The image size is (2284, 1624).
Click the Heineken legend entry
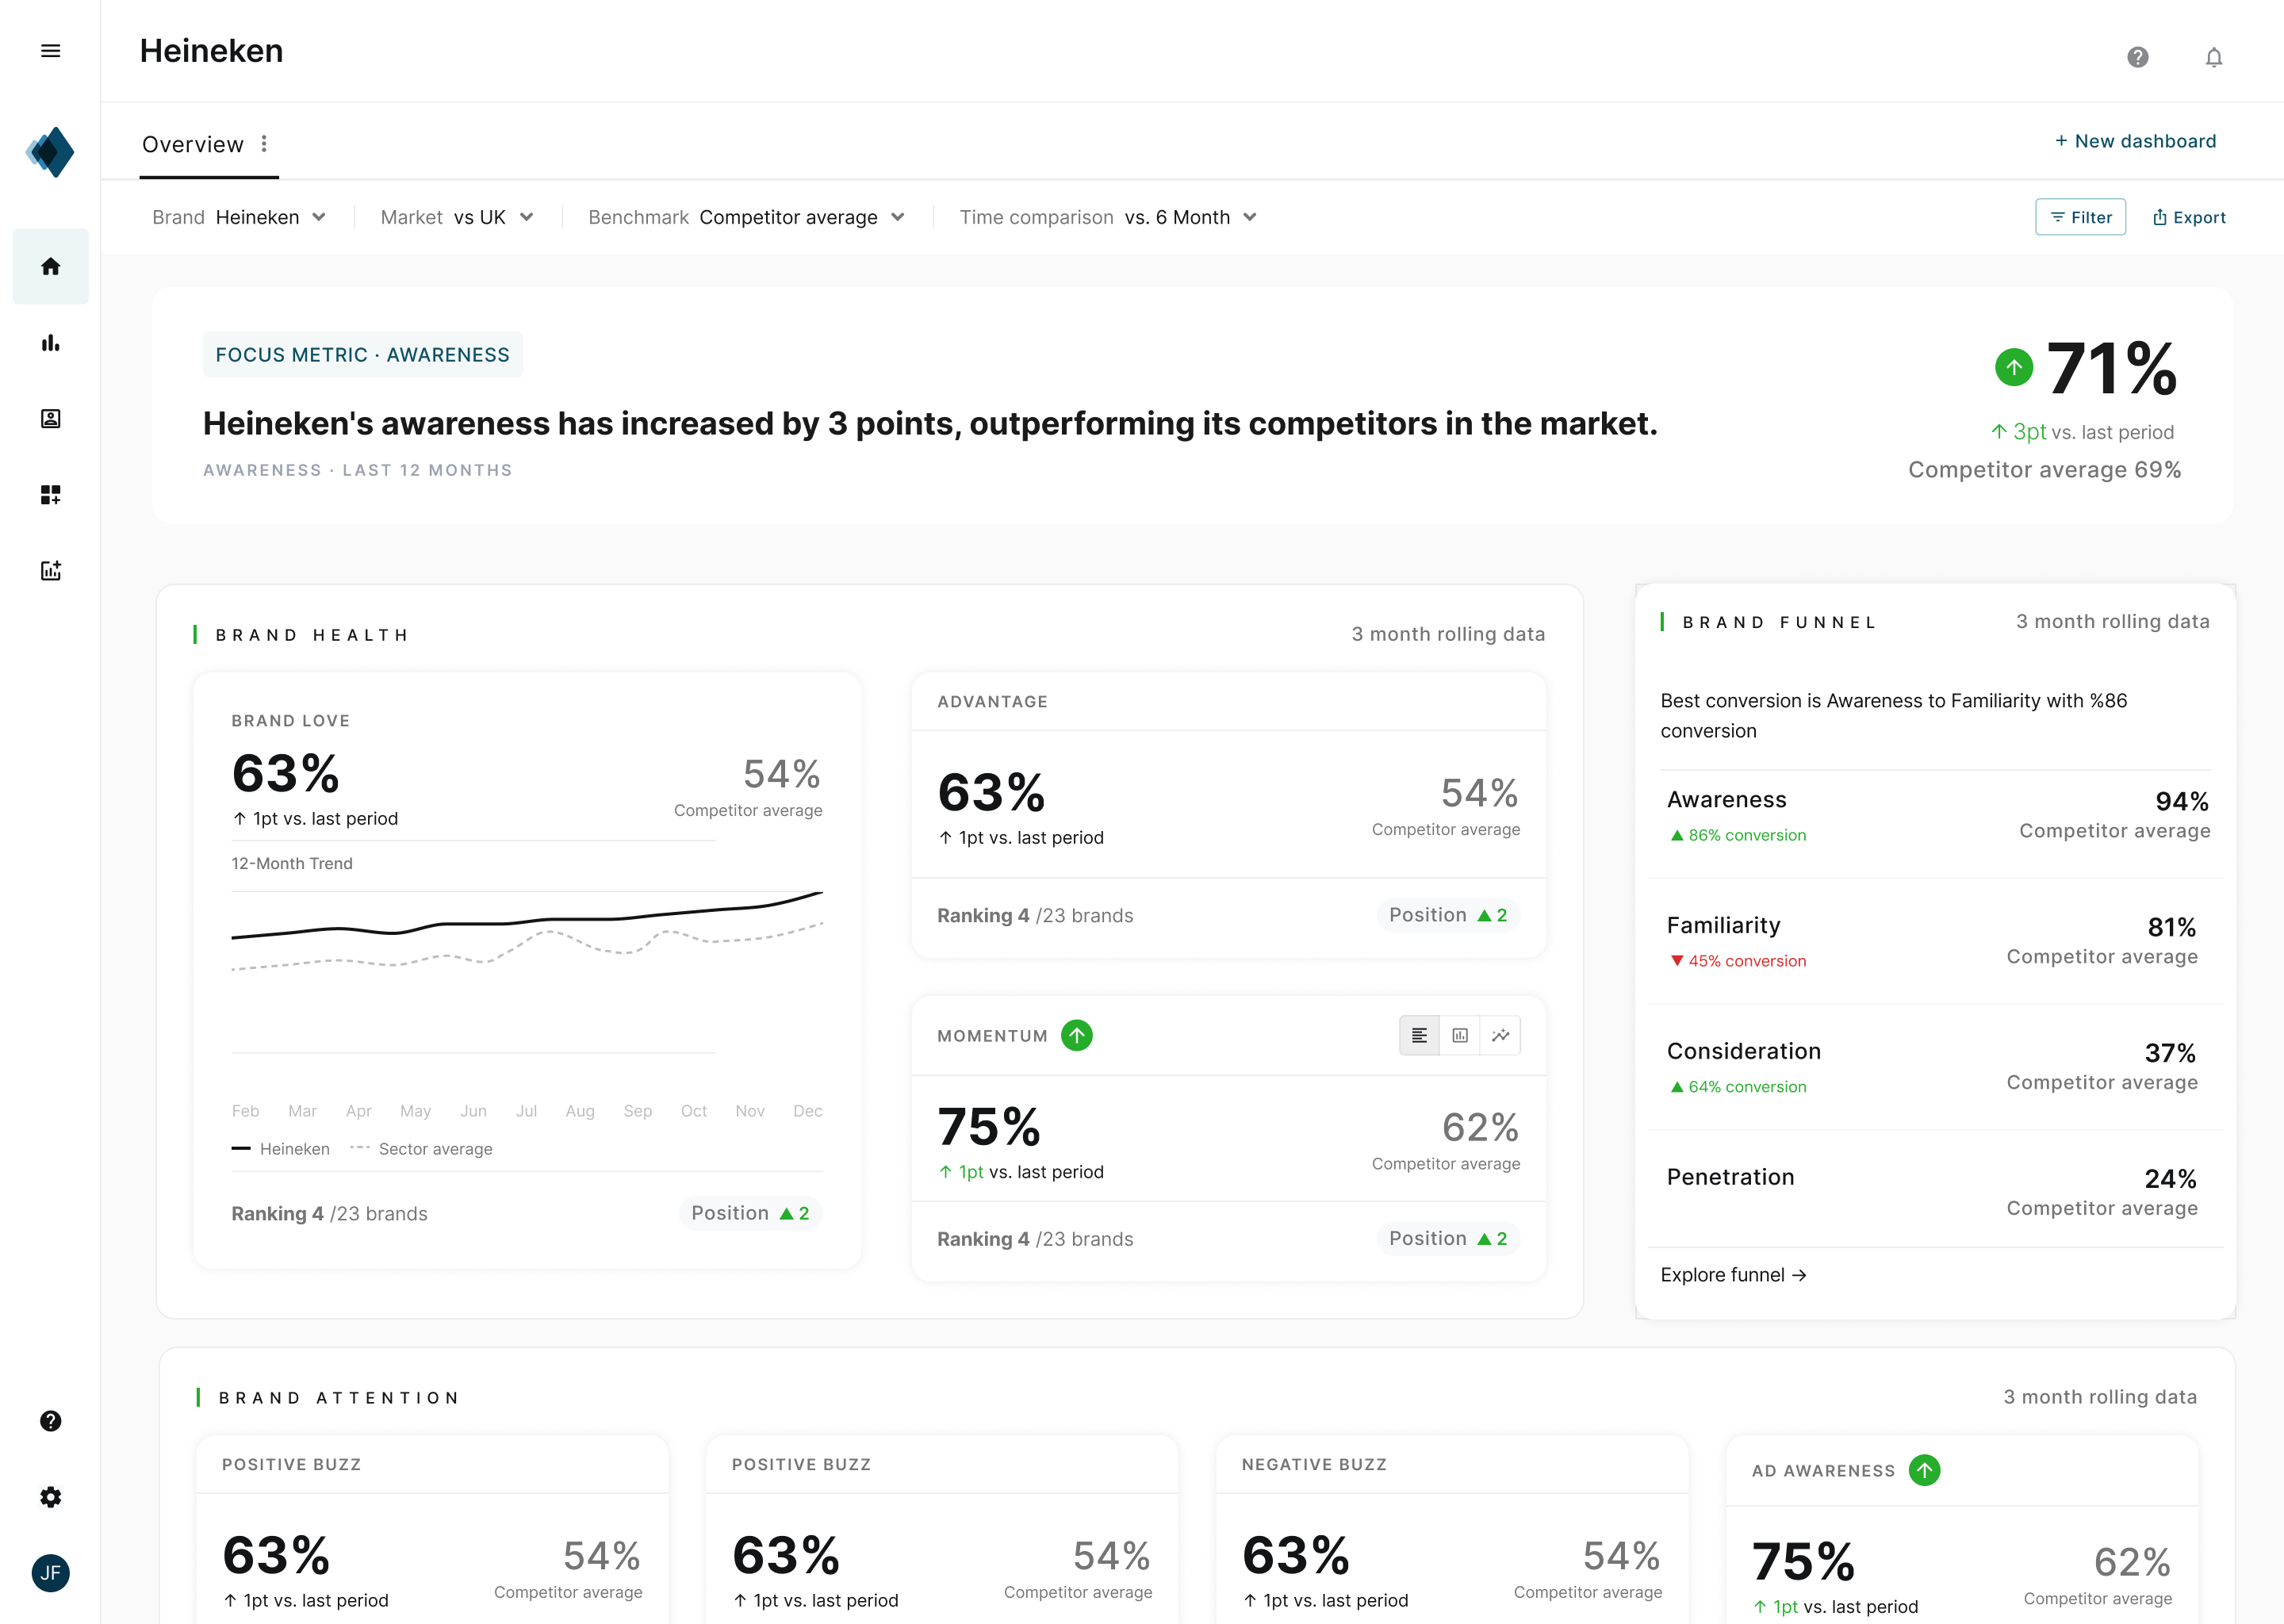tap(281, 1149)
